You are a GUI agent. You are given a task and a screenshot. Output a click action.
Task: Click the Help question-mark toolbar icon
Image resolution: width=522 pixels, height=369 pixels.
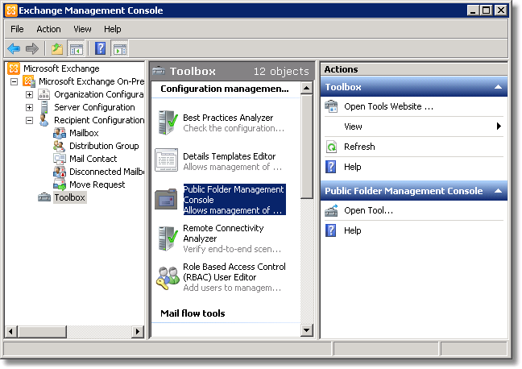pos(100,48)
